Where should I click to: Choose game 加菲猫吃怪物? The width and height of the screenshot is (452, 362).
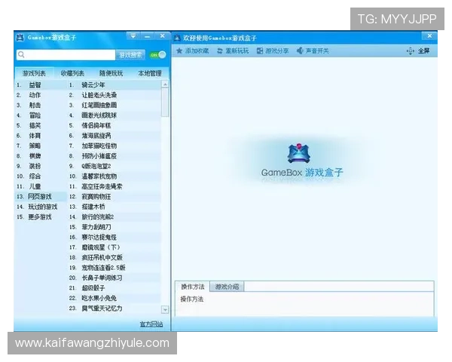(115, 146)
